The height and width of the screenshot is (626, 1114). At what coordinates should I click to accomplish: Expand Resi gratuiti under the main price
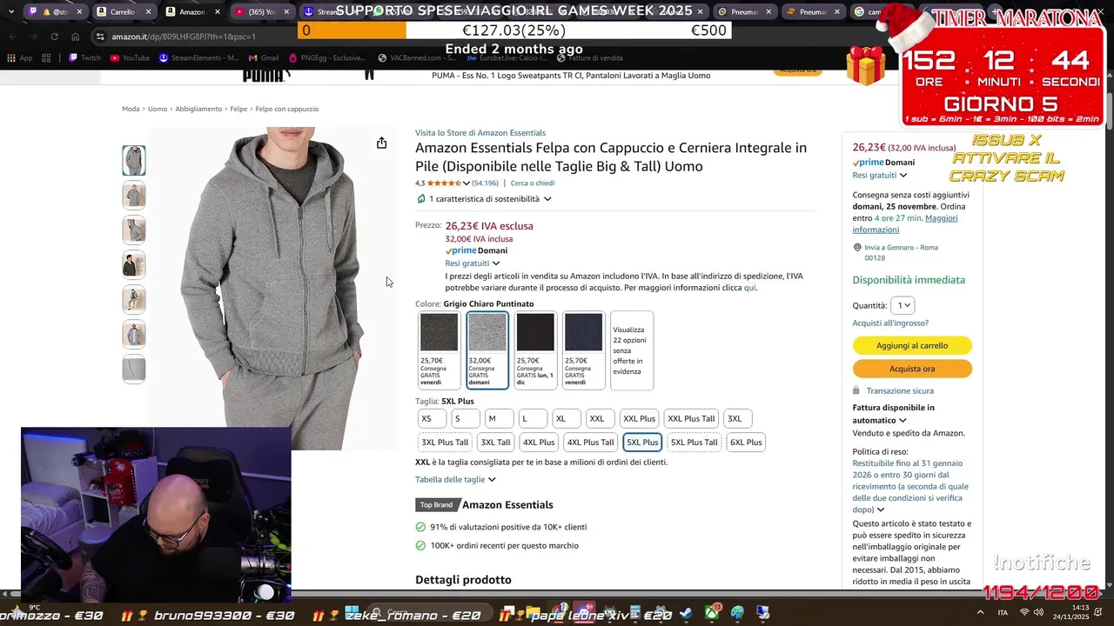point(496,263)
